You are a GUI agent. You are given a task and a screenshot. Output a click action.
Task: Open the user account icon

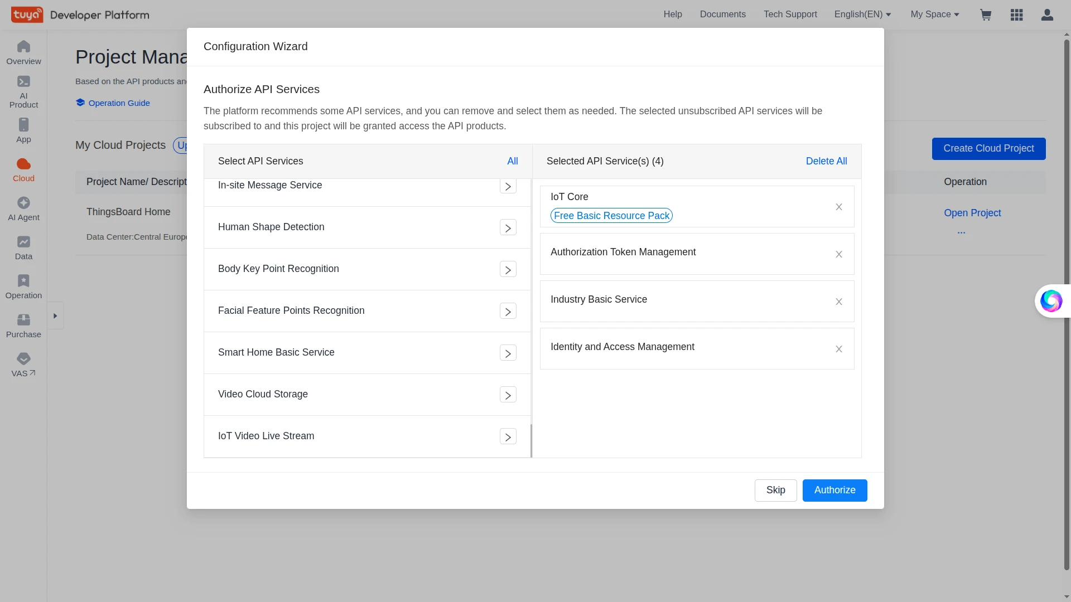coord(1047,15)
